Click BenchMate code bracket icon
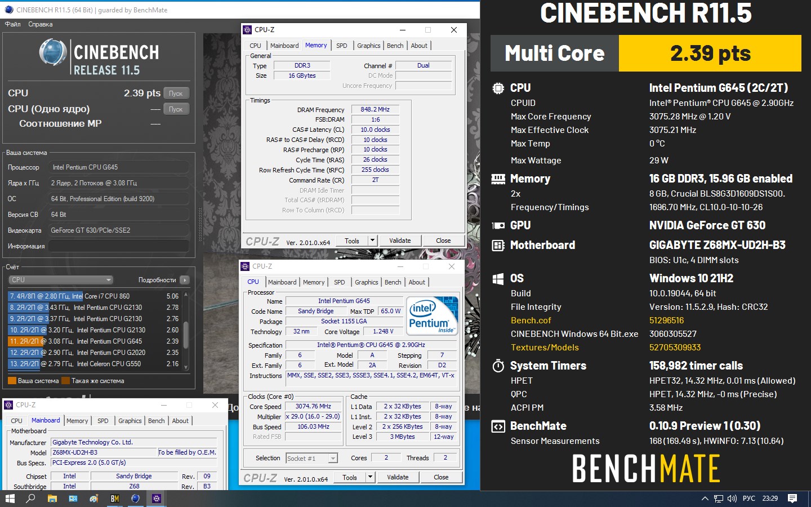Image resolution: width=811 pixels, height=507 pixels. click(x=498, y=426)
